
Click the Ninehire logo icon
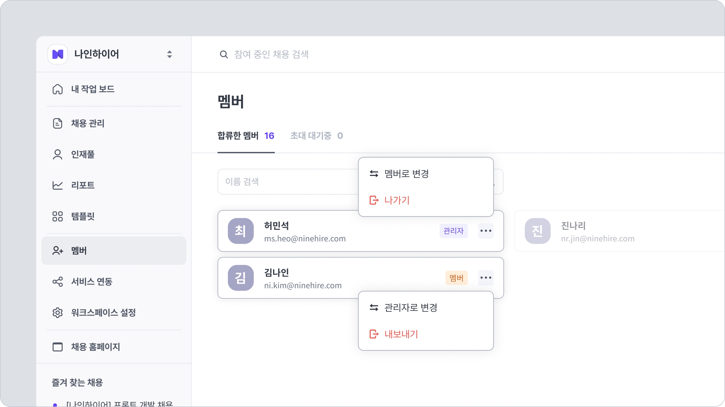tap(58, 54)
